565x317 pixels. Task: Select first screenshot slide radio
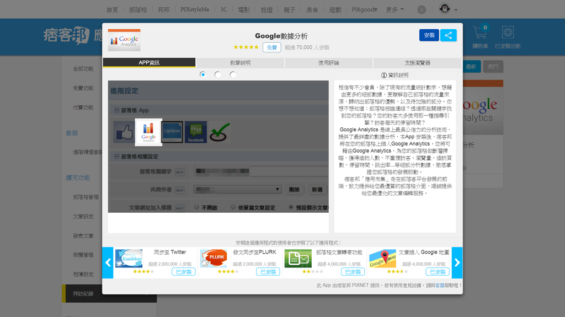[x=203, y=74]
